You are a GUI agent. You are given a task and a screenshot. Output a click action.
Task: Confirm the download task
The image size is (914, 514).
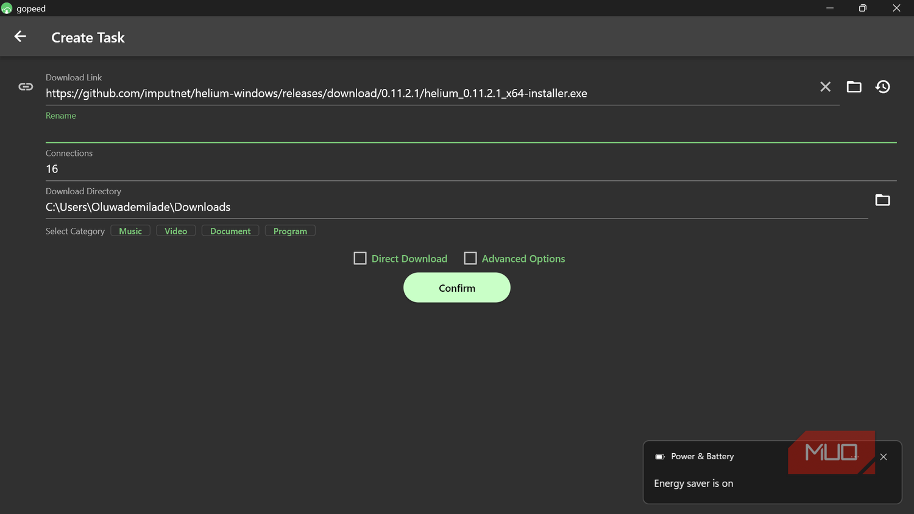[x=457, y=287]
